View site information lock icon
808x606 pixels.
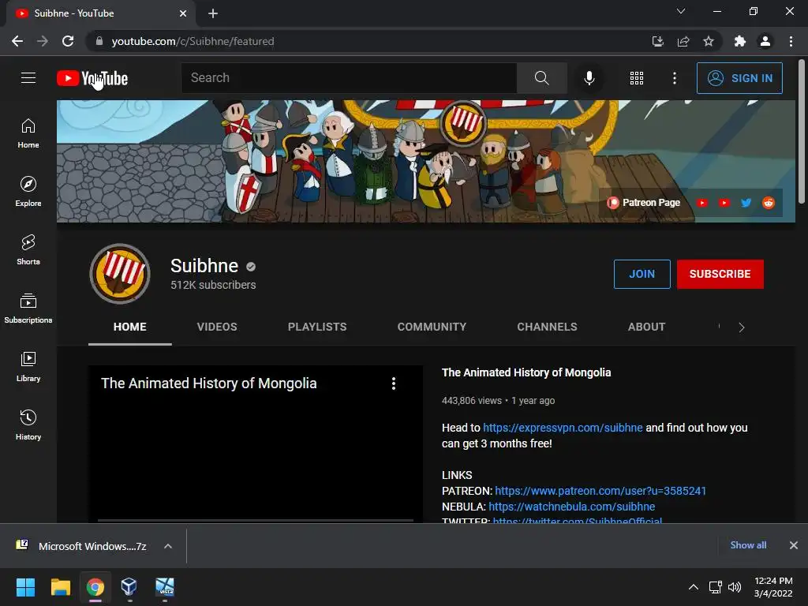99,41
